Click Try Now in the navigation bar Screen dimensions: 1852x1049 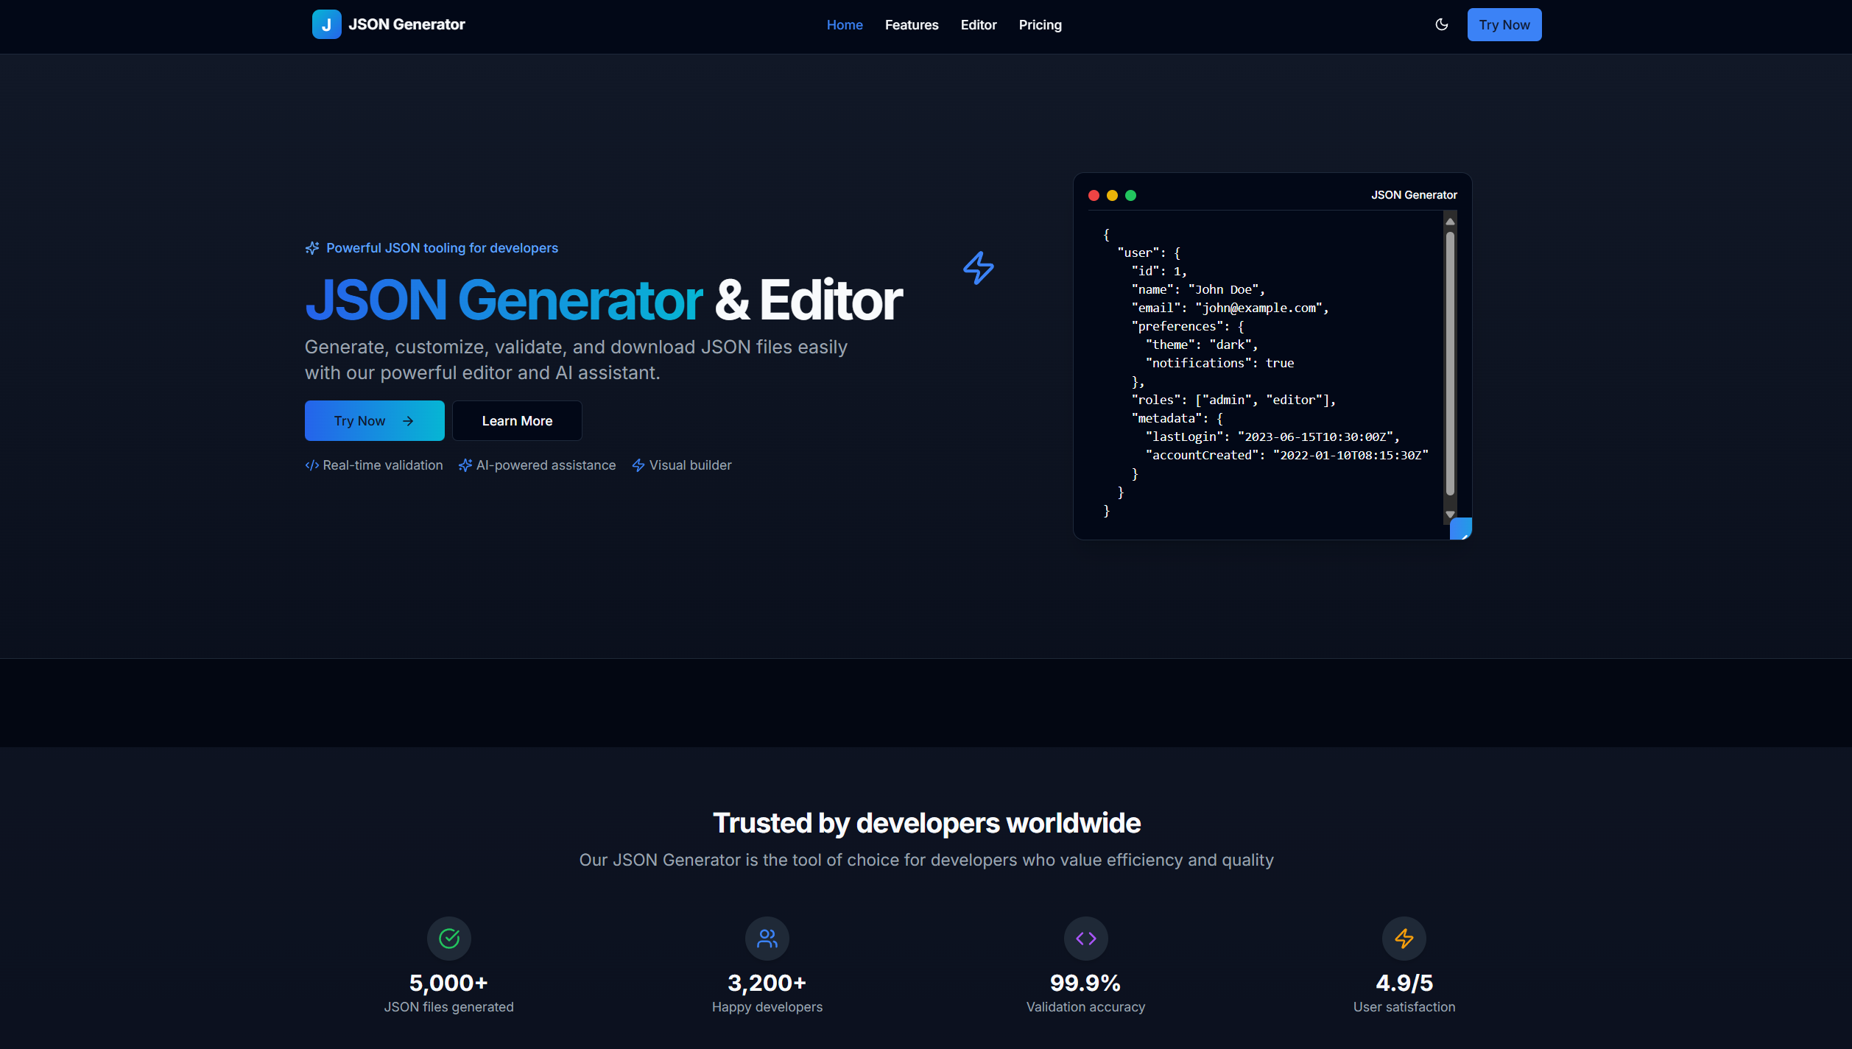1504,24
